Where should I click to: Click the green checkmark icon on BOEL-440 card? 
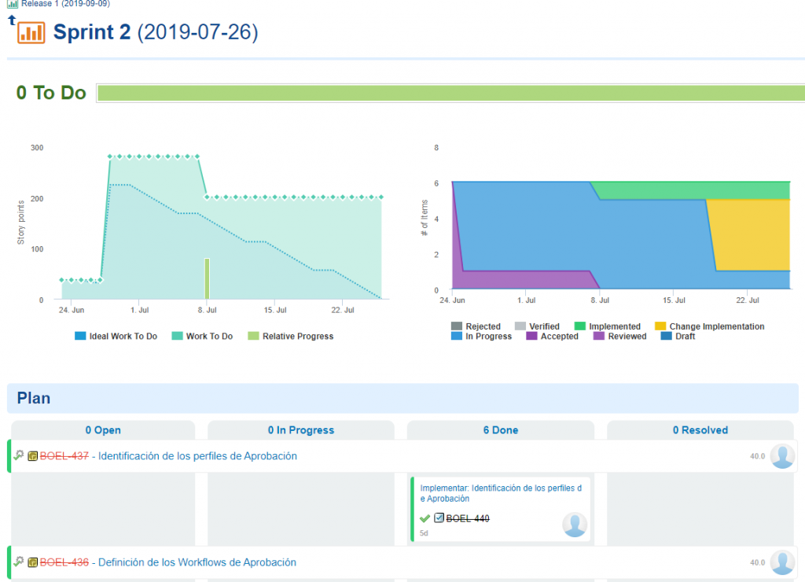(x=425, y=518)
